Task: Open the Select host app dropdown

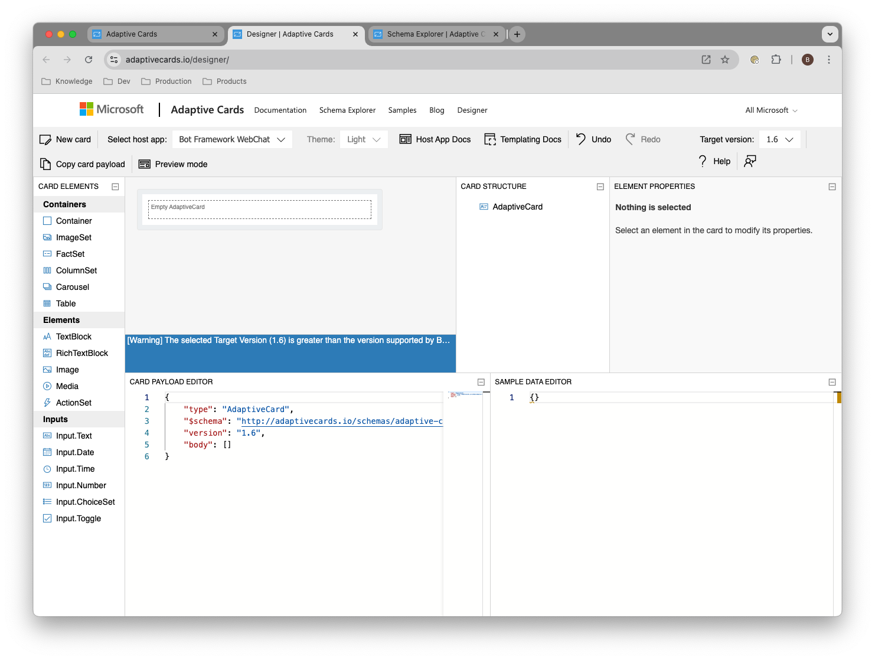Action: [232, 139]
